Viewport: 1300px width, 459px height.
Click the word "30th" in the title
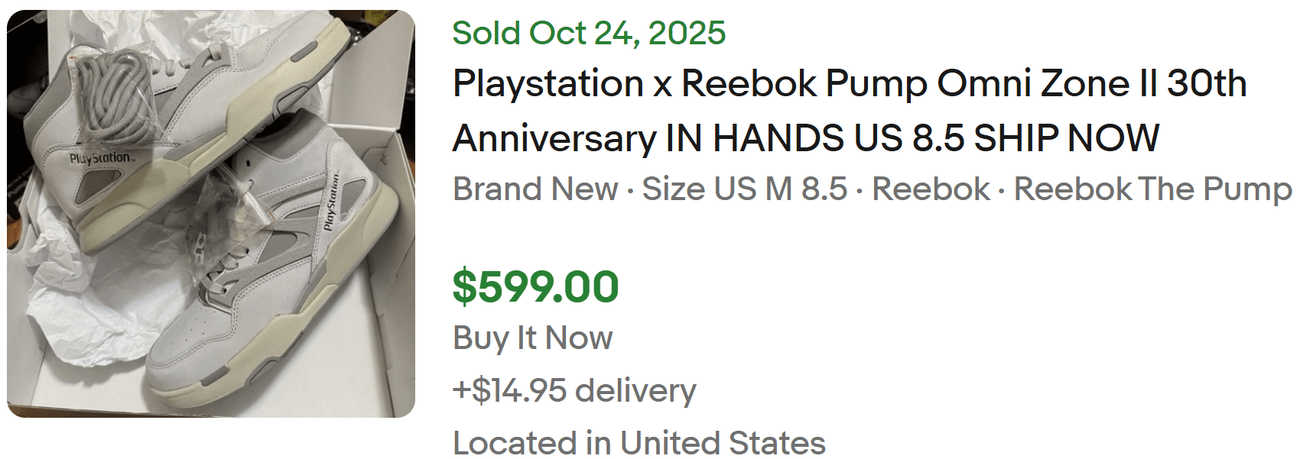1206,84
